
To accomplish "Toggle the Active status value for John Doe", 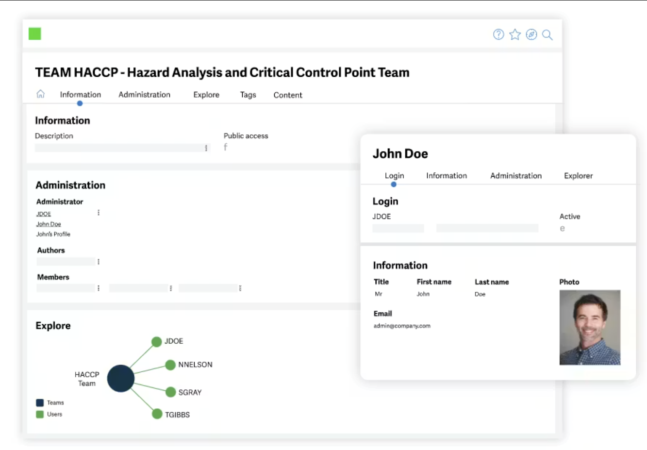I will [562, 229].
